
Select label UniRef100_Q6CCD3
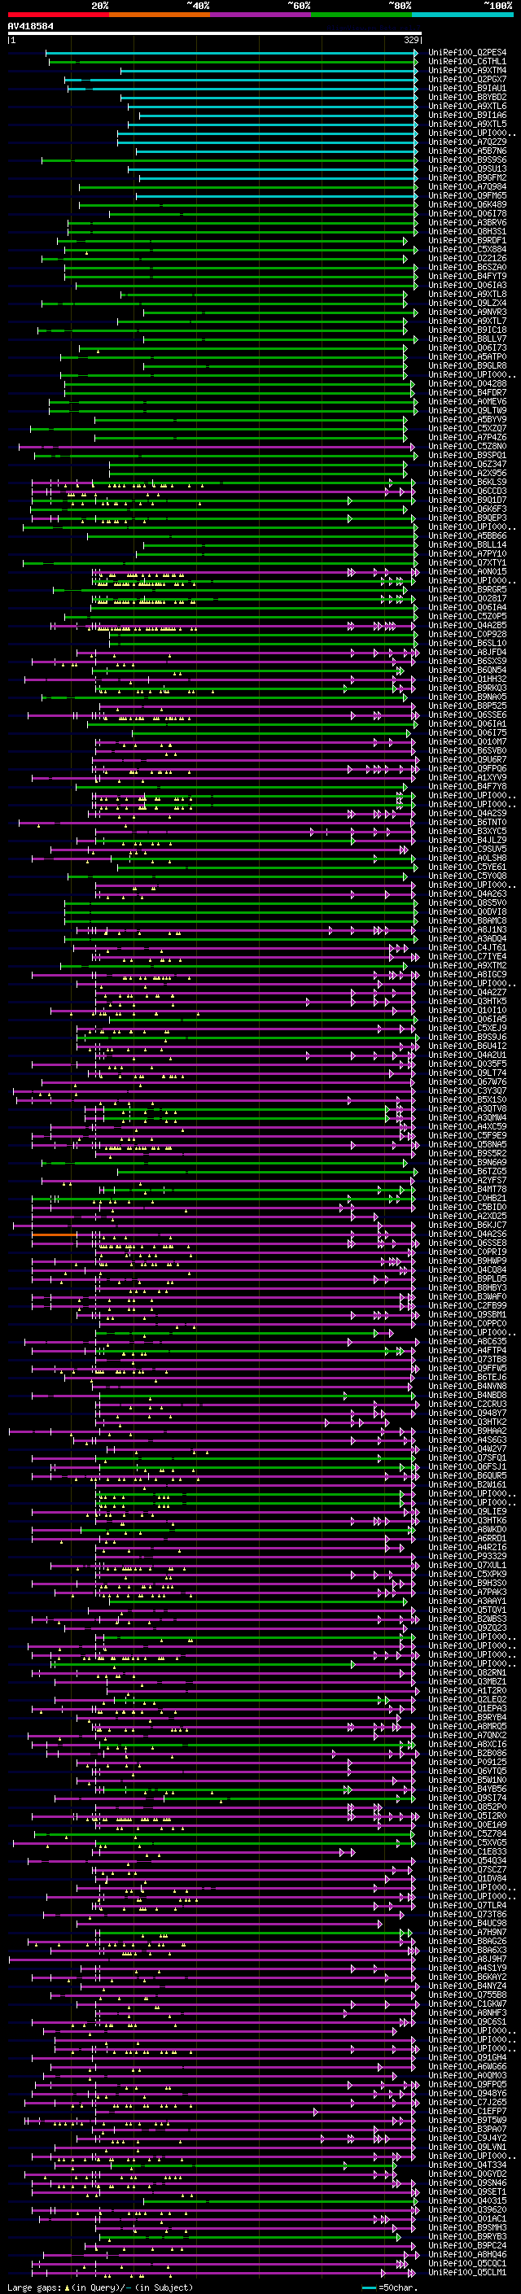[467, 492]
